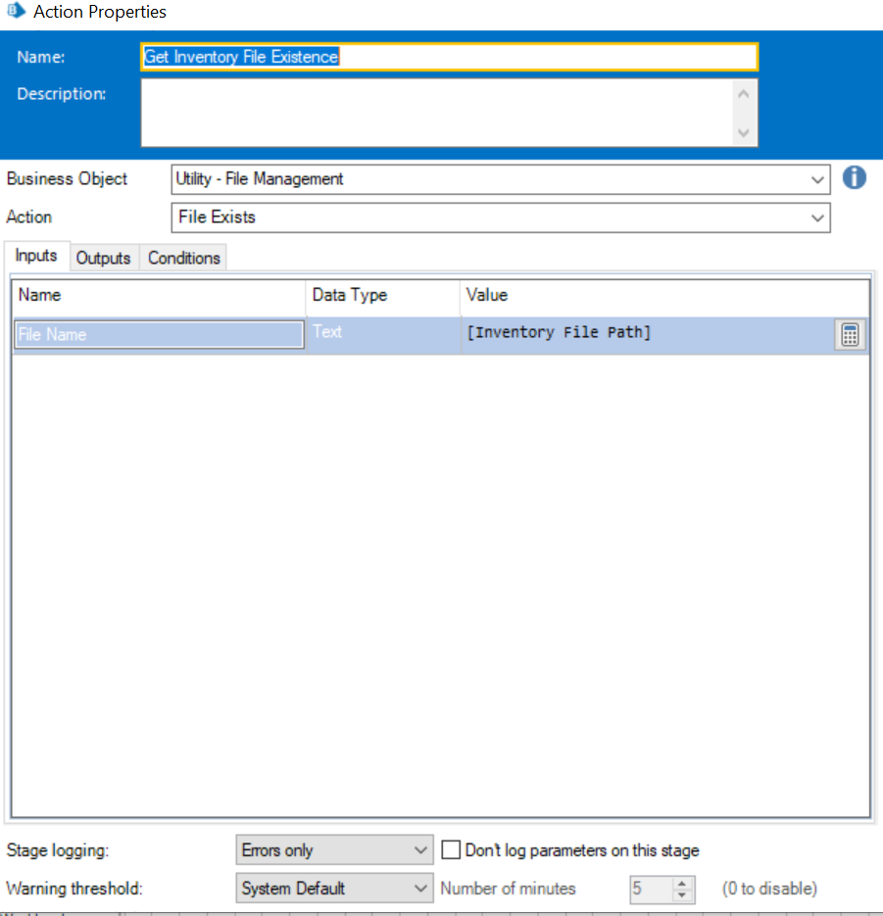Viewport: 883px width, 916px height.
Task: Click the Action Properties window title icon
Action: tap(16, 12)
